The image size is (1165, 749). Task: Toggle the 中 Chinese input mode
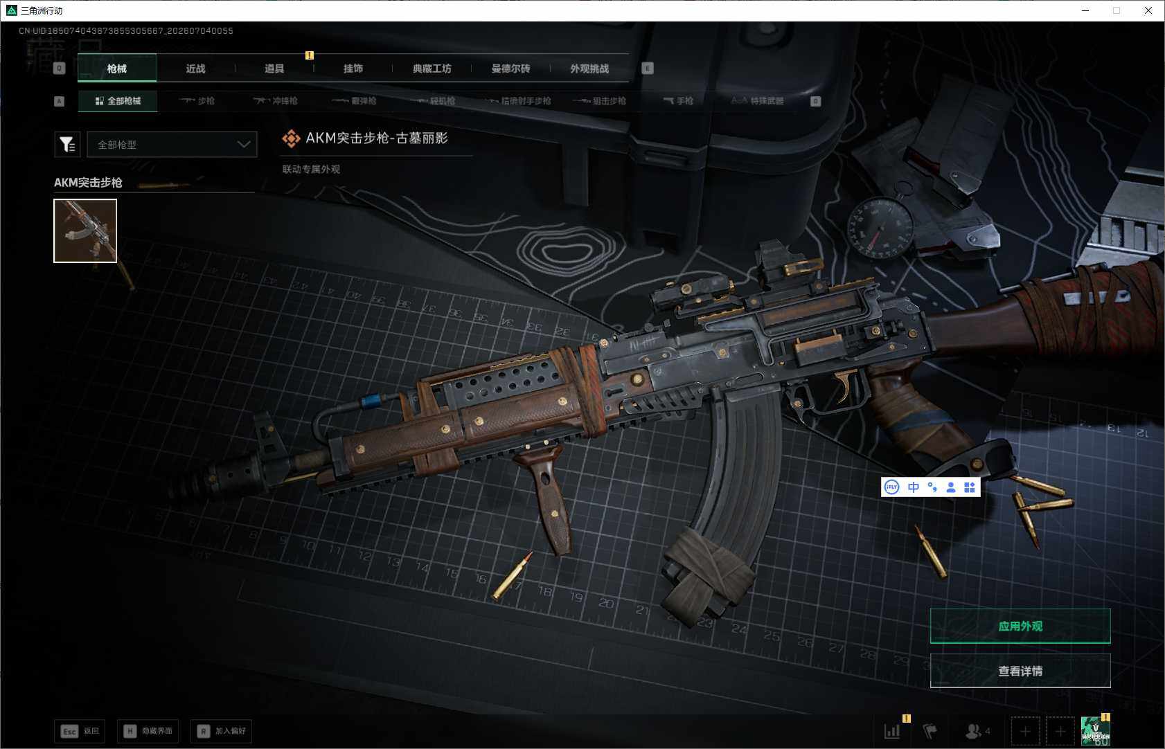click(x=914, y=487)
